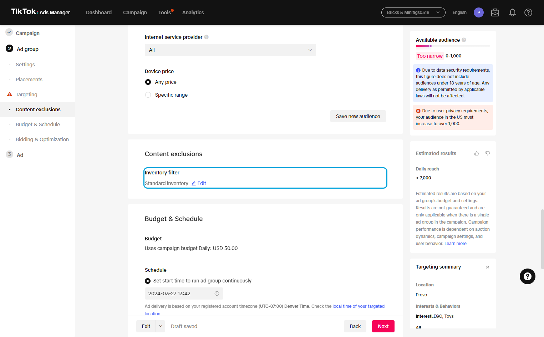This screenshot has width=544, height=337.
Task: Select the Any price radio option
Action: click(x=148, y=82)
